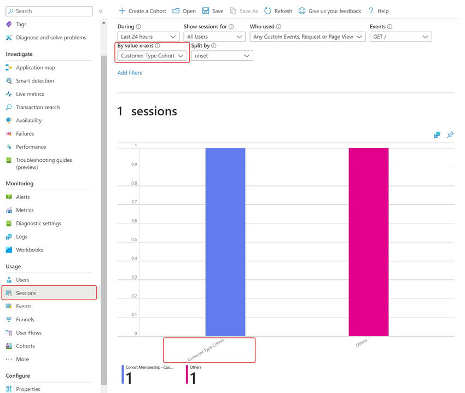The height and width of the screenshot is (393, 465).
Task: Click the sidebar scrollbar up arrow
Action: click(103, 23)
